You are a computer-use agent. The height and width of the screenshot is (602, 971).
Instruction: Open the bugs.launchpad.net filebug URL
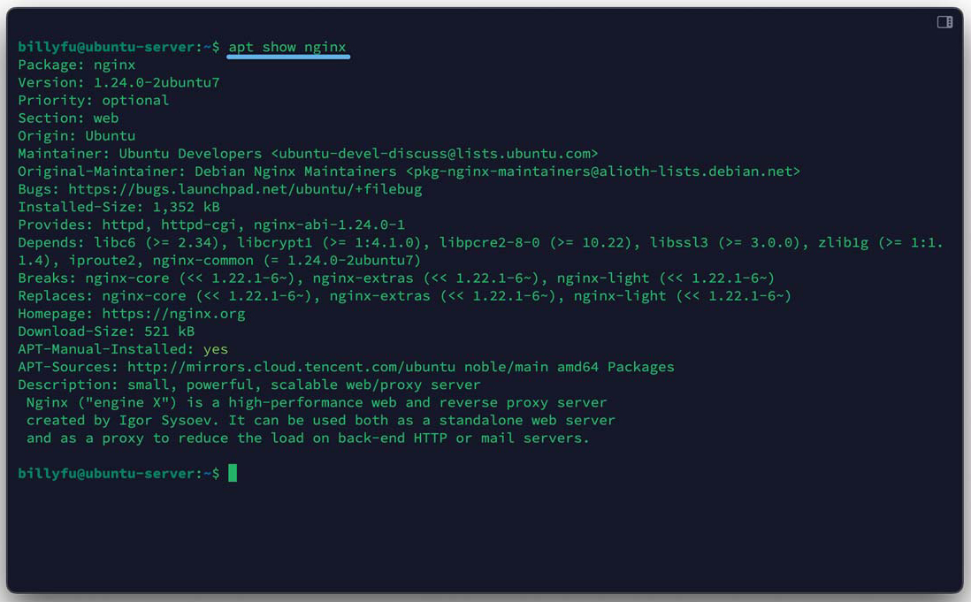245,189
